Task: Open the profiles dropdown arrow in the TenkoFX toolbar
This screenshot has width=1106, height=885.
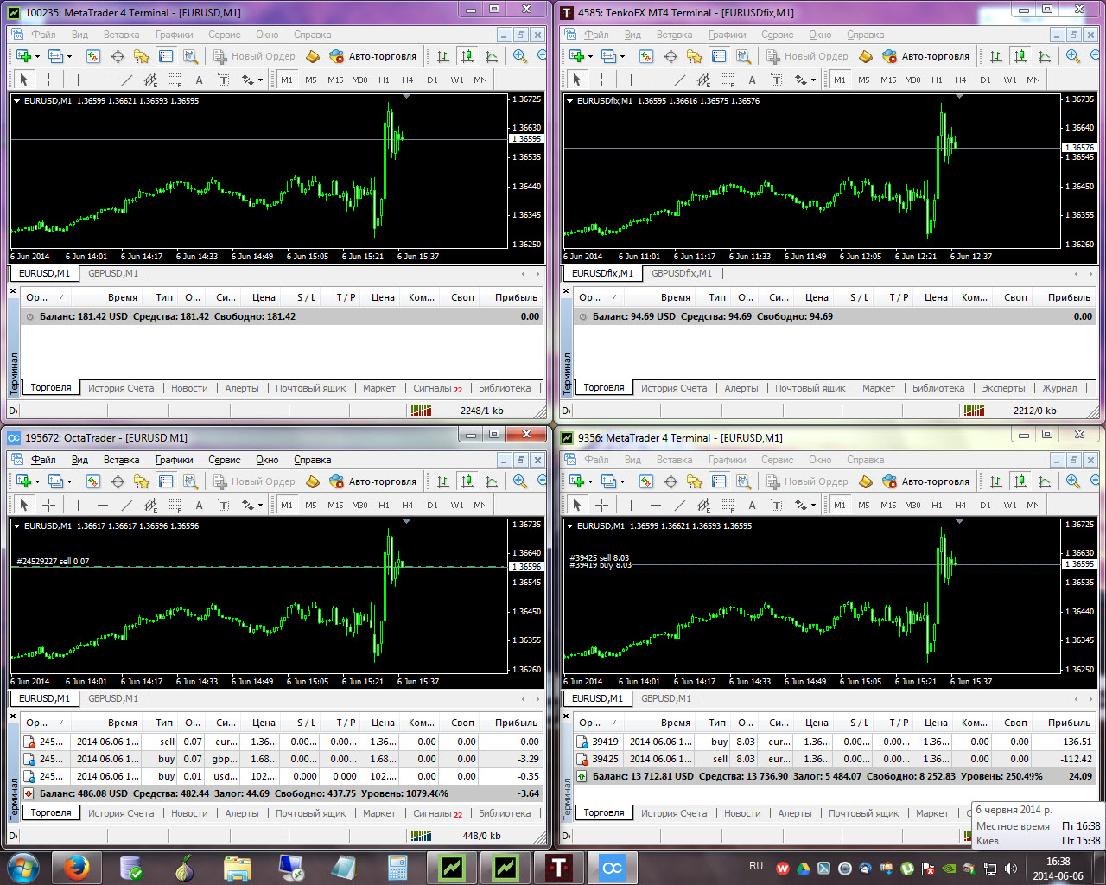Action: click(622, 56)
